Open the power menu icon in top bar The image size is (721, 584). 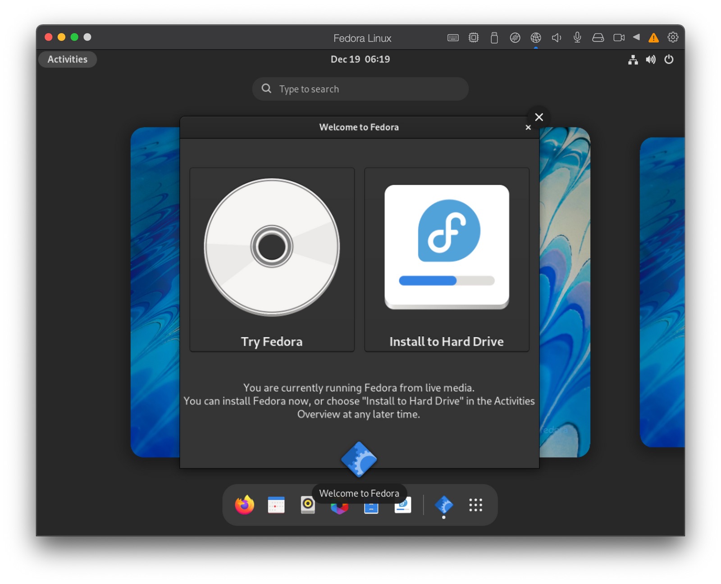pyautogui.click(x=669, y=59)
